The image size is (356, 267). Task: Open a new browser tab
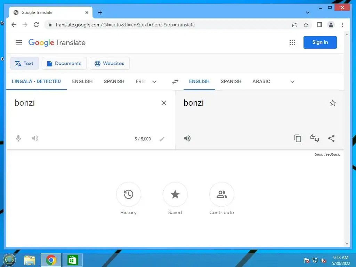[100, 13]
